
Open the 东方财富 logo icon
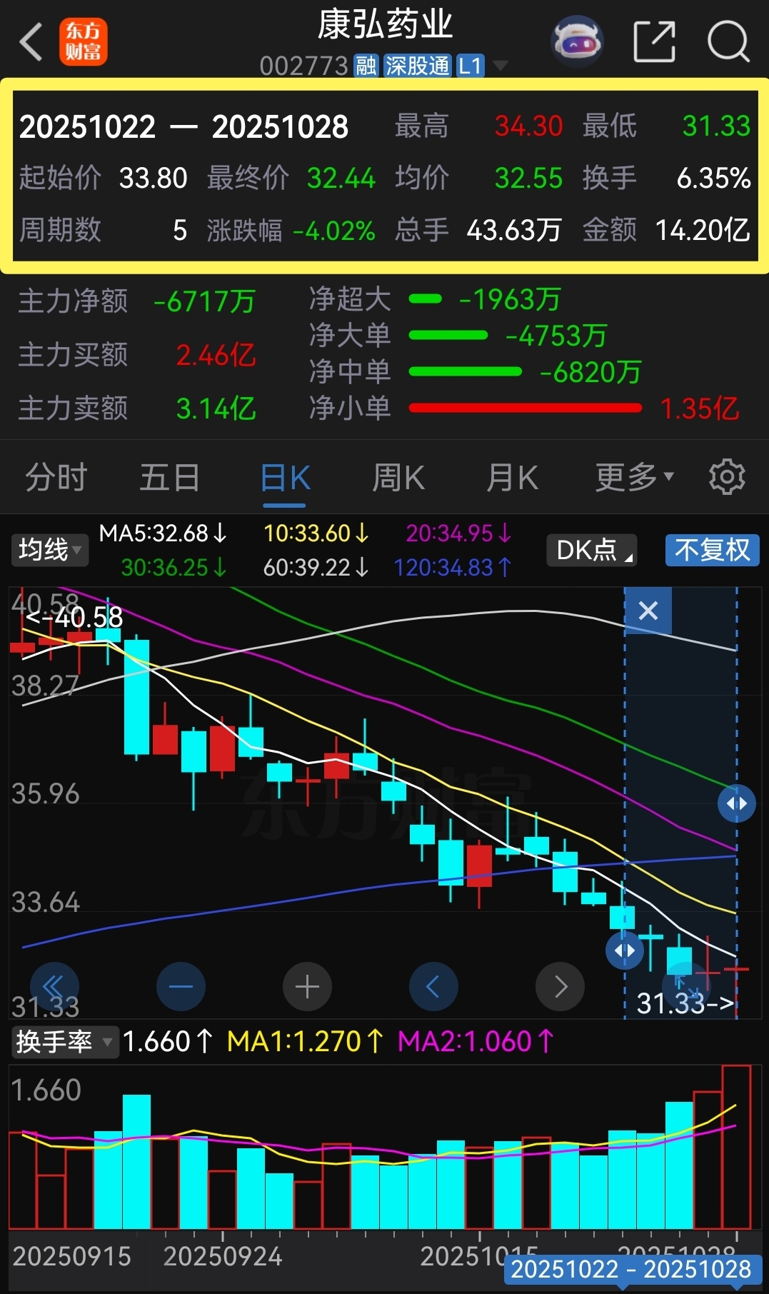tap(84, 42)
